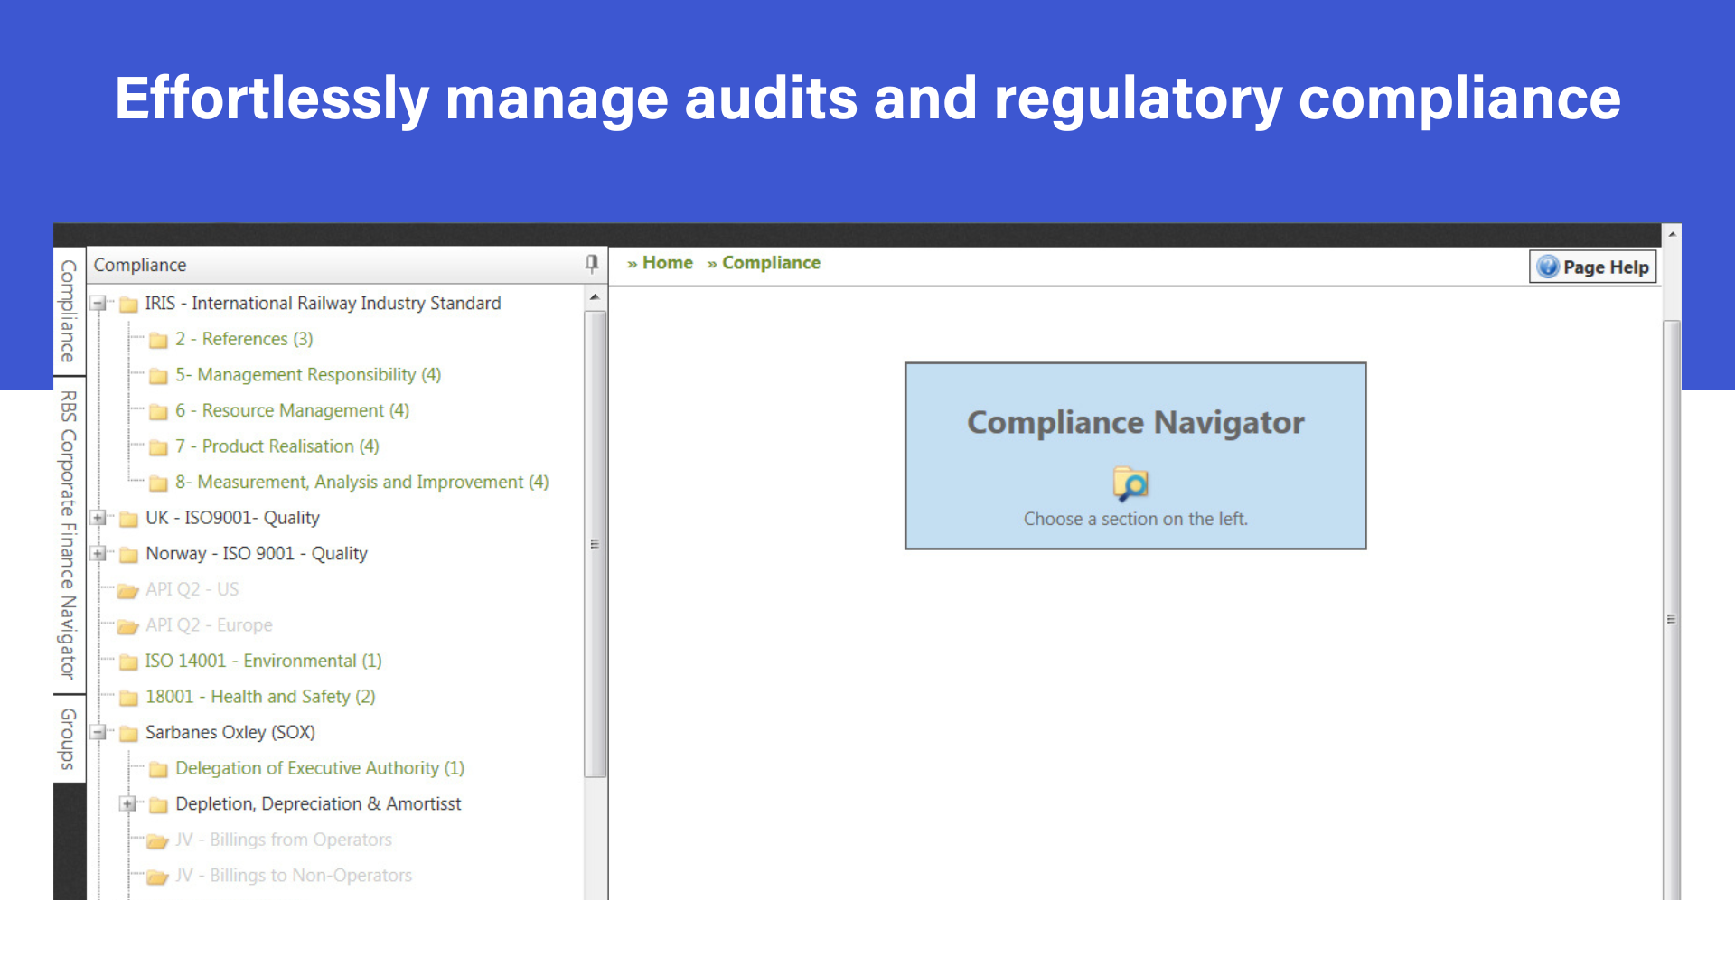The image size is (1735, 976).
Task: Expand the Depletion, Depreciation & Amortisst node
Action: pyautogui.click(x=127, y=803)
